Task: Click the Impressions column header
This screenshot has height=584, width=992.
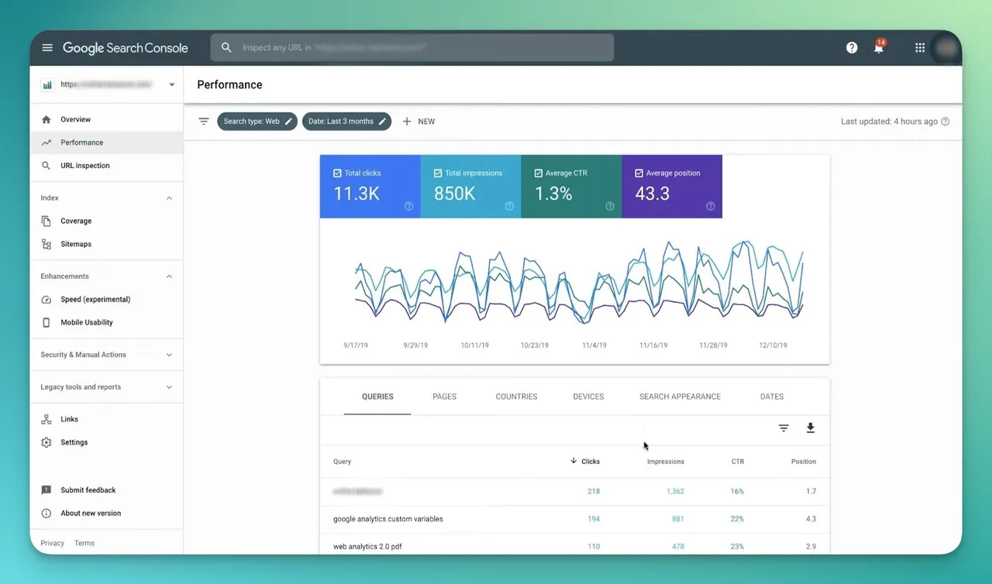Action: [666, 462]
